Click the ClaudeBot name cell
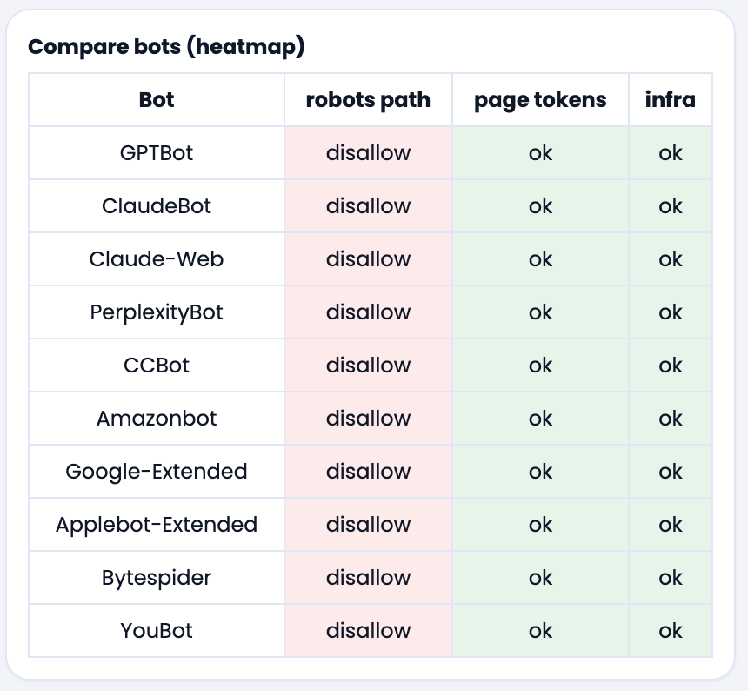This screenshot has height=691, width=748. click(157, 206)
